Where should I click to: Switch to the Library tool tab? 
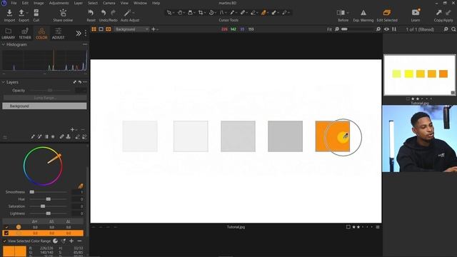pos(8,34)
